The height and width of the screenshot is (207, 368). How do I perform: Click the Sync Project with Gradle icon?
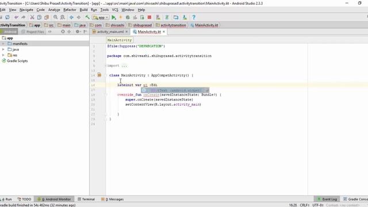tap(167, 17)
